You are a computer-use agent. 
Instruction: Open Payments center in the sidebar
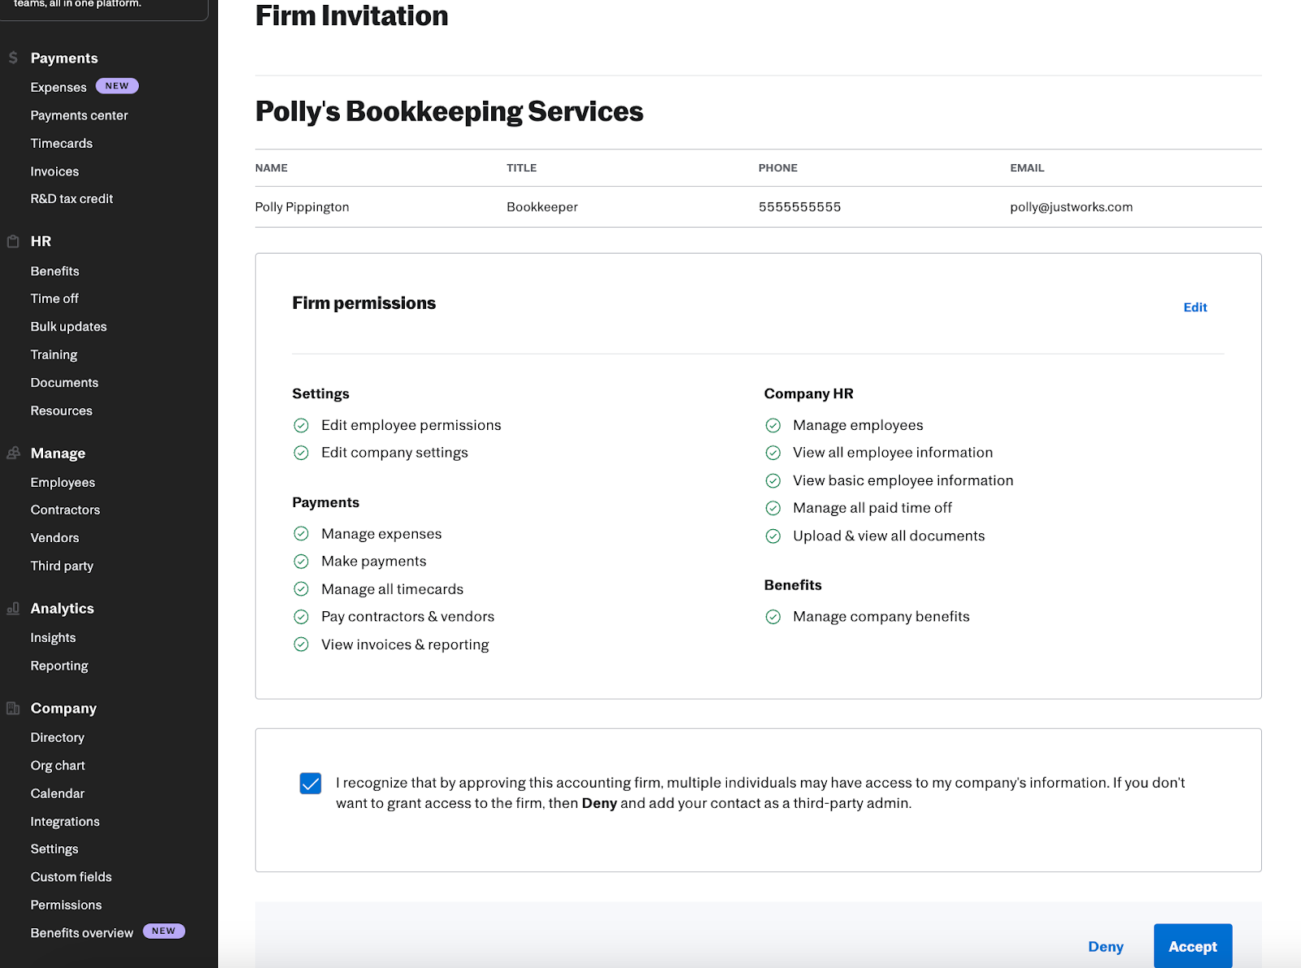click(79, 115)
